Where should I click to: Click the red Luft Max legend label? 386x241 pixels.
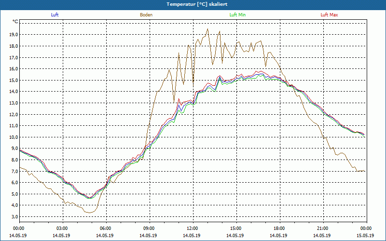tap(329, 15)
